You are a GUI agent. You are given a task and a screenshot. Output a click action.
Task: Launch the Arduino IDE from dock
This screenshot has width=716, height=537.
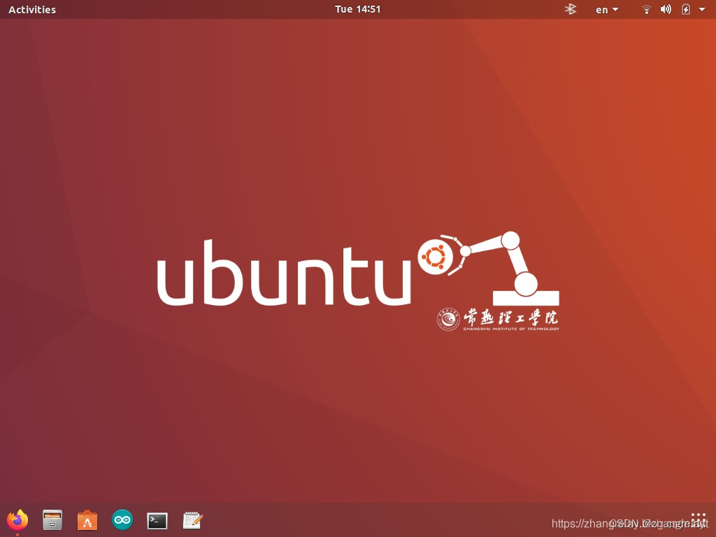tap(122, 520)
